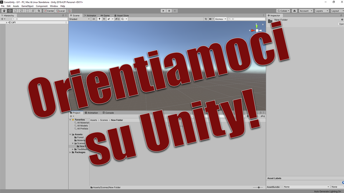Click the Hierarchy search field
344x193 pixels.
point(40,19)
